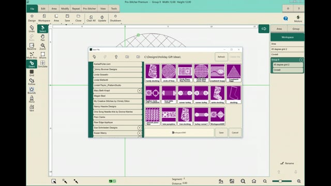The width and height of the screenshot is (331, 186).
Task: Click the green arrow panel toggle
Action: click(x=264, y=29)
